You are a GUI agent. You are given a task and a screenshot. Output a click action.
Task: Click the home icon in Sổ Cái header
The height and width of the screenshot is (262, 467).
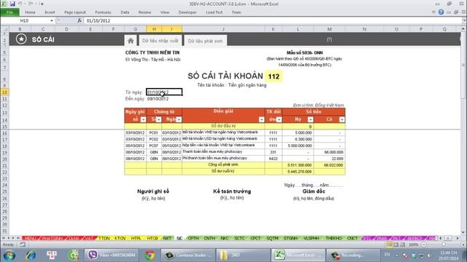point(131,41)
